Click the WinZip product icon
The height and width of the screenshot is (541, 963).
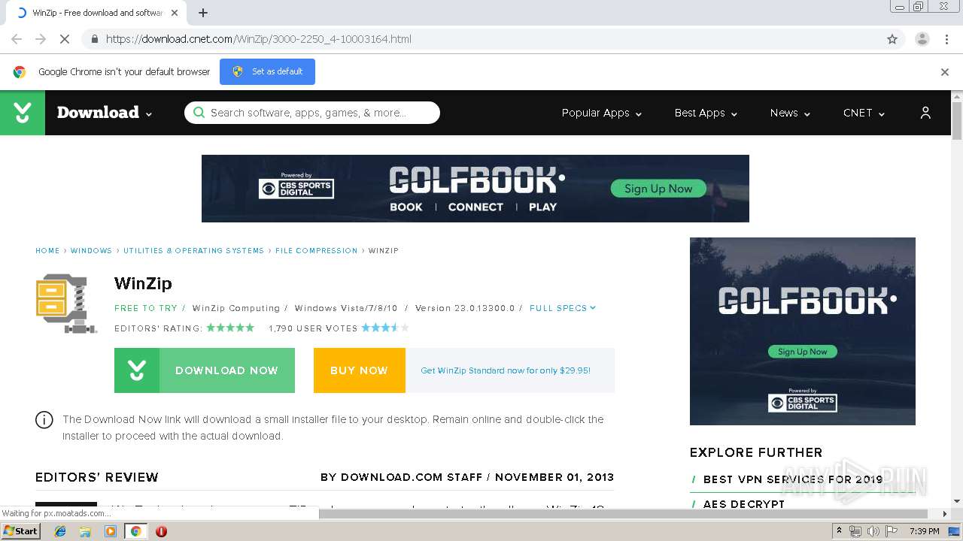coord(66,304)
